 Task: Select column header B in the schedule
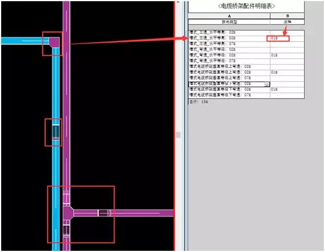coord(288,16)
